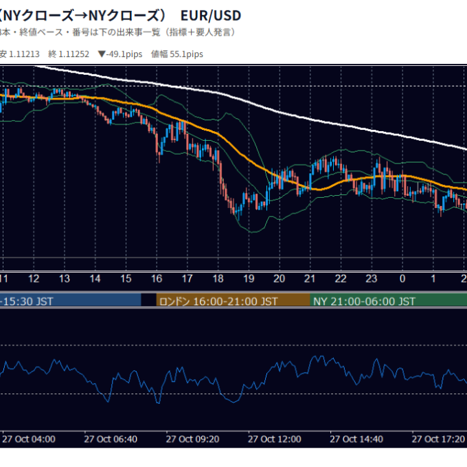Click the 終 1.11252 closing value

coord(69,54)
